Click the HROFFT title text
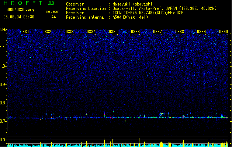The height and width of the screenshot is (147, 232). pyautogui.click(x=22, y=3)
